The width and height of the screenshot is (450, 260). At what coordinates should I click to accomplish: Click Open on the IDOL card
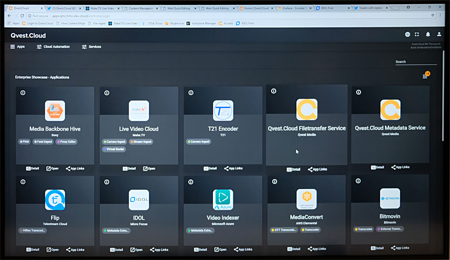(136, 250)
